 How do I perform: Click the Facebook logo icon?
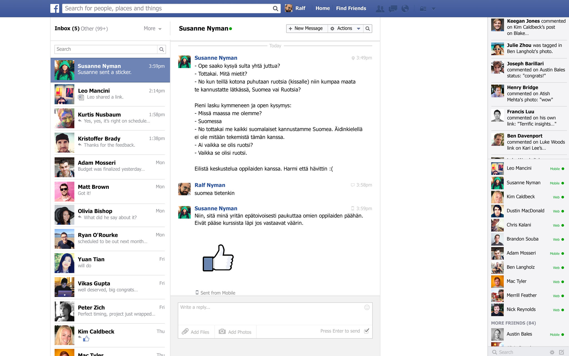click(x=55, y=8)
